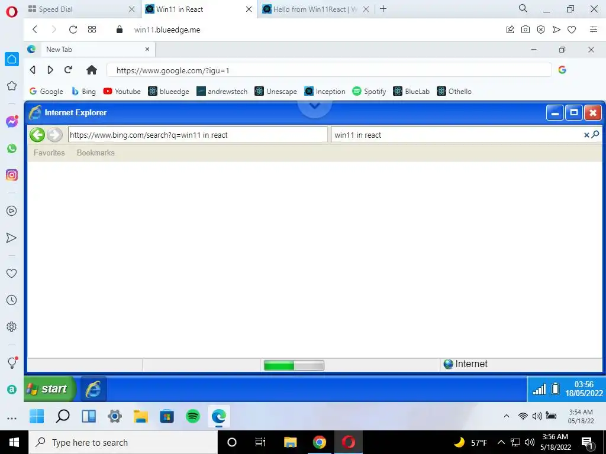Click the XP start button
Viewport: 606px width, 454px height.
coord(50,389)
